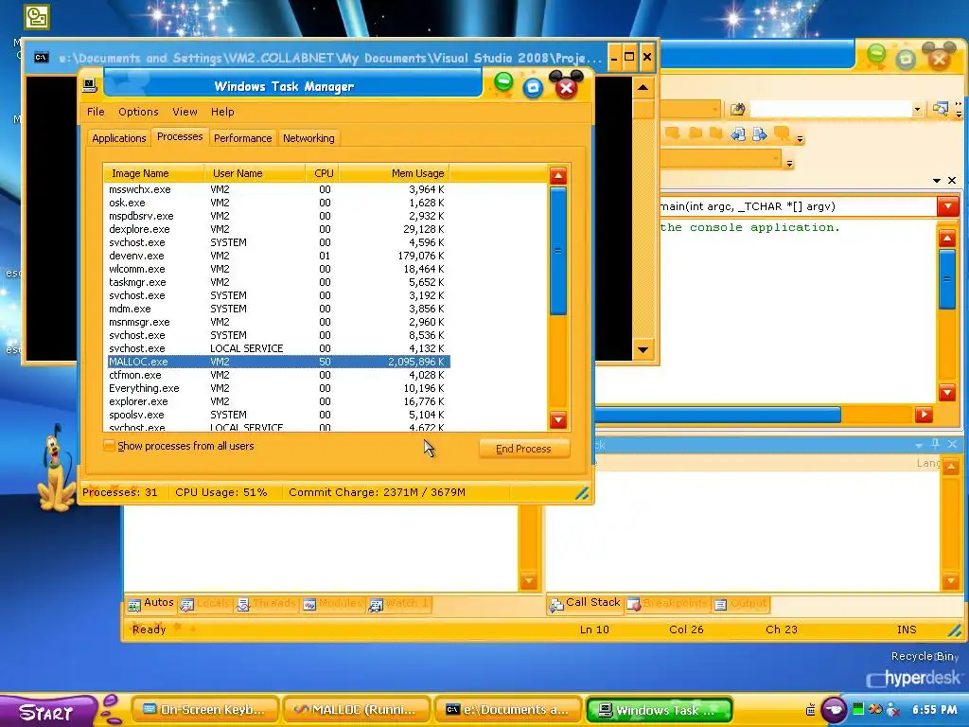Click the tray icon left of the purple hand
Screen dimensions: 969x727
(x=810, y=710)
